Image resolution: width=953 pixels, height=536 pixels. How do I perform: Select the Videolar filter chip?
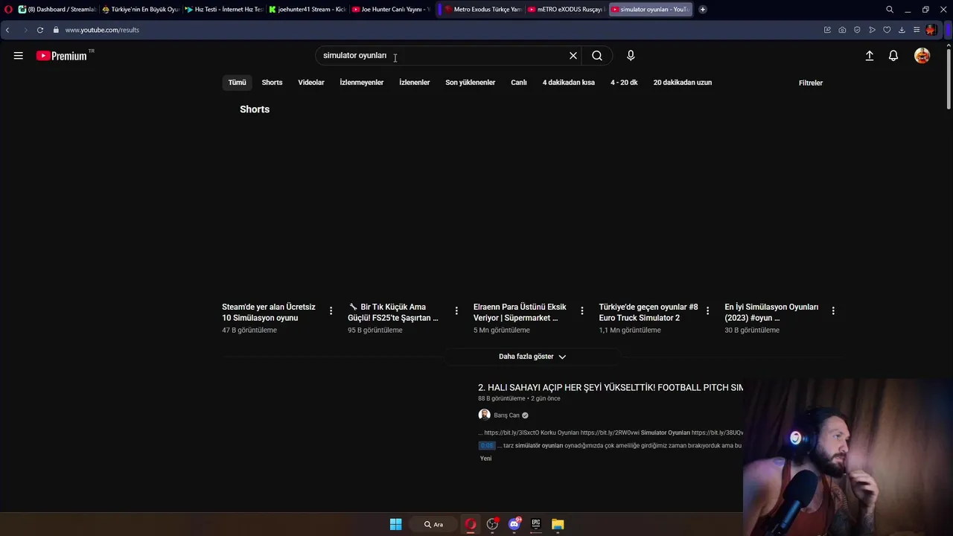311,83
